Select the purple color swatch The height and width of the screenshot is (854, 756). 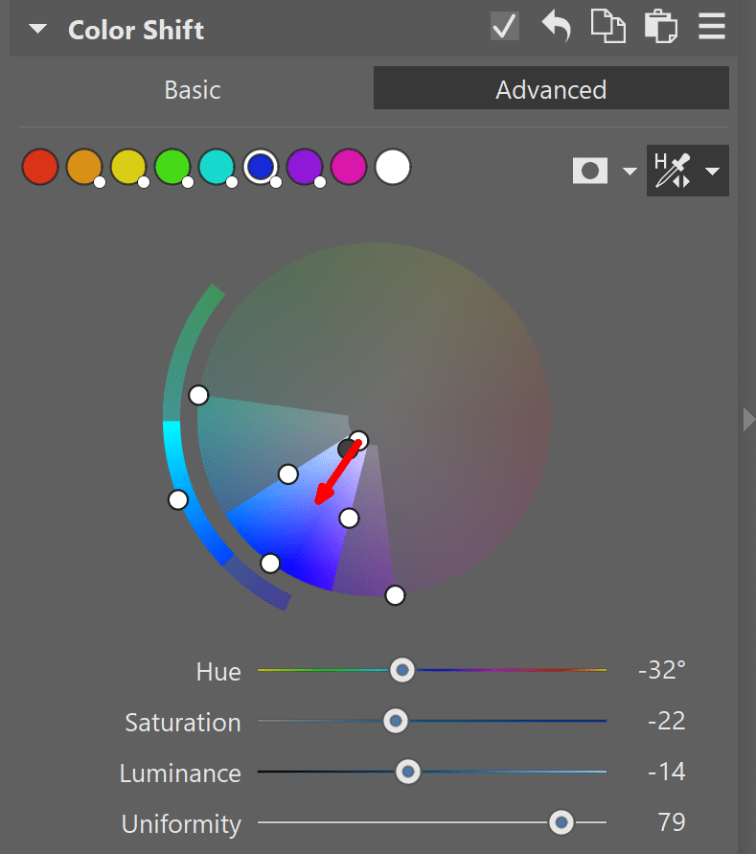point(305,167)
